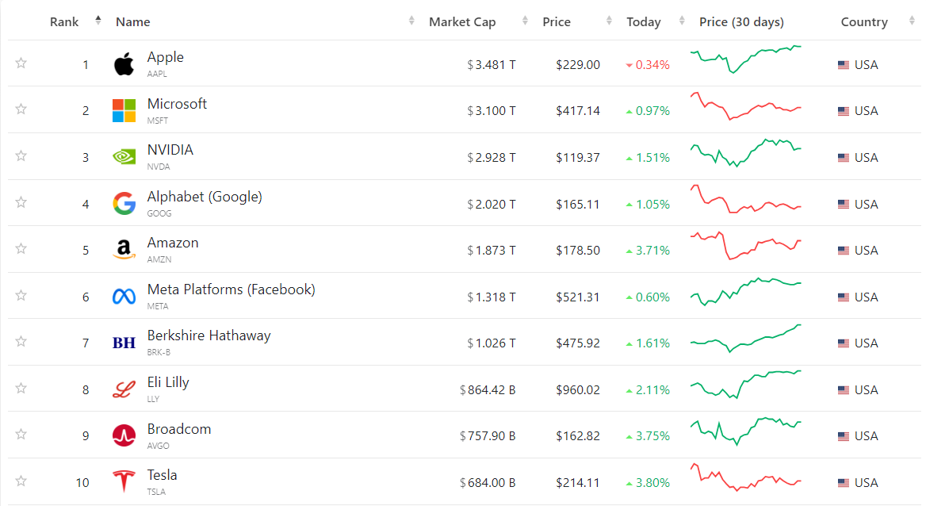Sort by the Country column header
Viewport: 926px width, 506px height.
(864, 22)
